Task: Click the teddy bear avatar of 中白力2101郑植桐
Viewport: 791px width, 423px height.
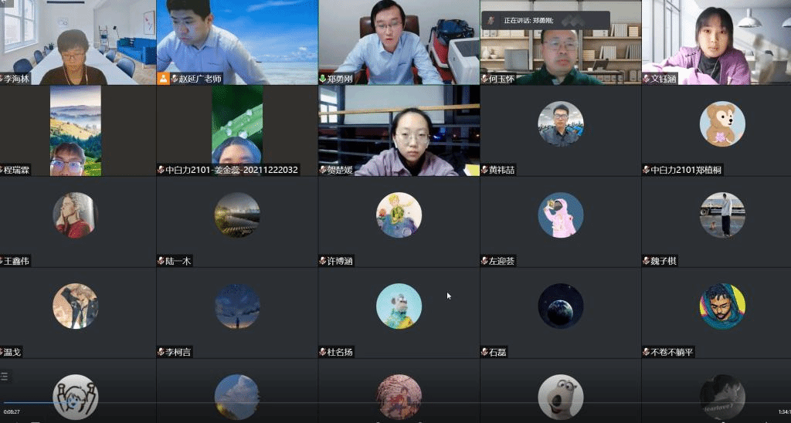Action: pyautogui.click(x=721, y=124)
